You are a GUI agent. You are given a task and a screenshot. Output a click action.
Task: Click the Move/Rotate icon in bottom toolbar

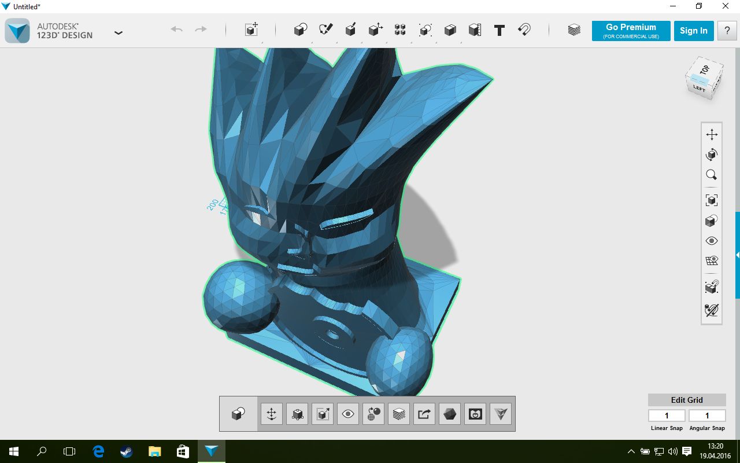pyautogui.click(x=271, y=414)
